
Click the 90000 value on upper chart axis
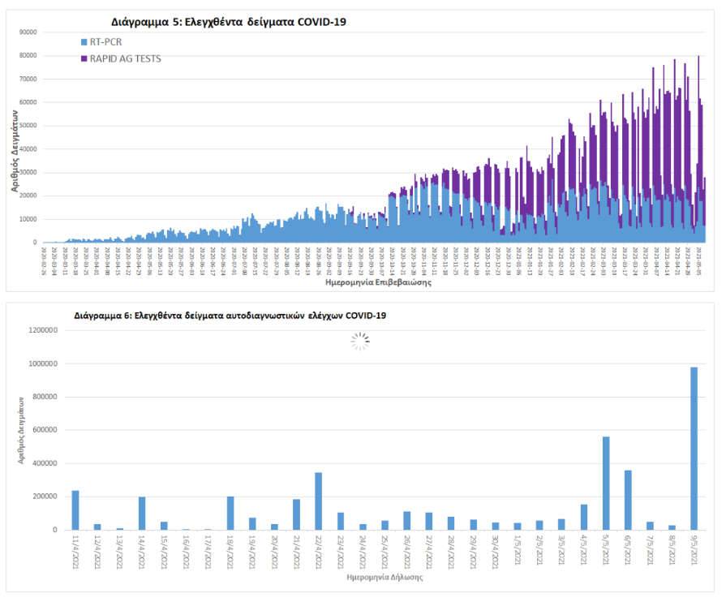29,32
